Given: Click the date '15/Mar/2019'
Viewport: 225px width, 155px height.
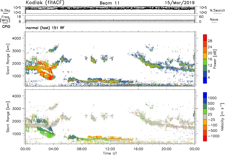Looking at the screenshot, I should pyautogui.click(x=180, y=3).
